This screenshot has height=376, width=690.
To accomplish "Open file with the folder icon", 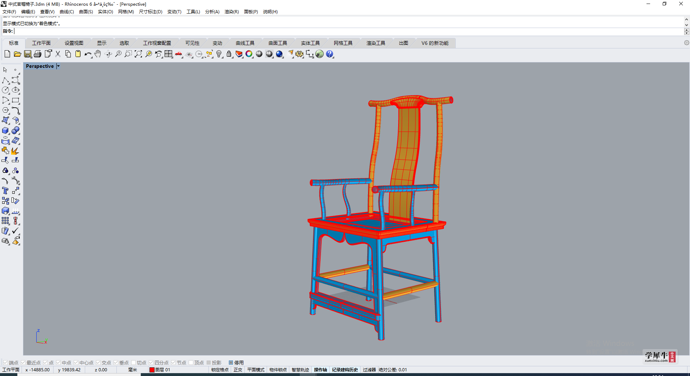I will 17,54.
